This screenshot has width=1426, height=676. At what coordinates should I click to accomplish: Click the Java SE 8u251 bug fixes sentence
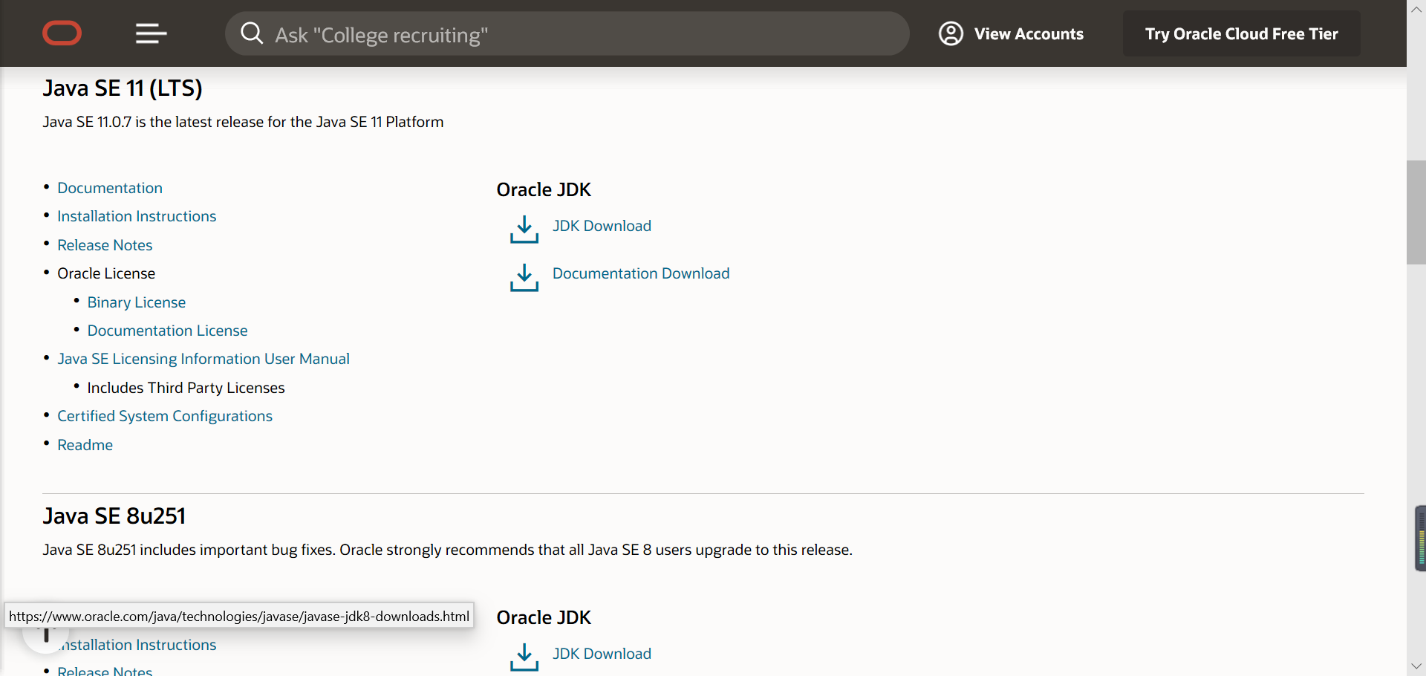pyautogui.click(x=447, y=550)
